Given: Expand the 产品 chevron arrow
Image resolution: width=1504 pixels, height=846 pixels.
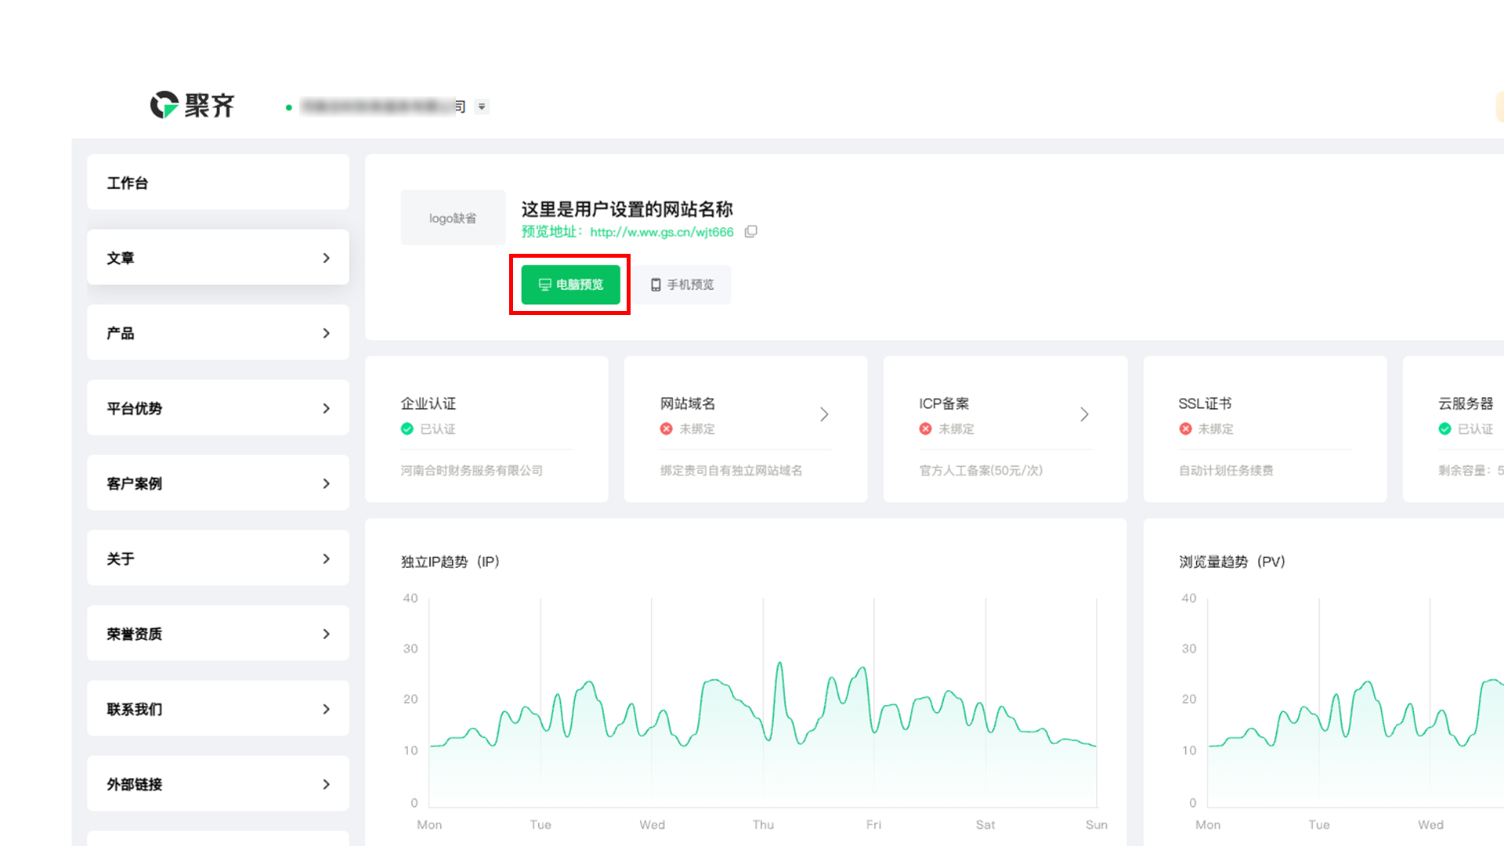Looking at the screenshot, I should point(327,333).
